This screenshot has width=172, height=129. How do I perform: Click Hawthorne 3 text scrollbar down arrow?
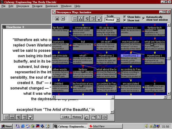[112, 112]
